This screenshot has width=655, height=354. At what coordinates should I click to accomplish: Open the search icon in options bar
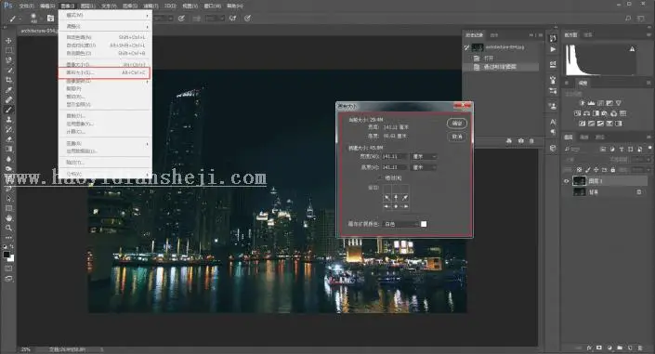[628, 19]
